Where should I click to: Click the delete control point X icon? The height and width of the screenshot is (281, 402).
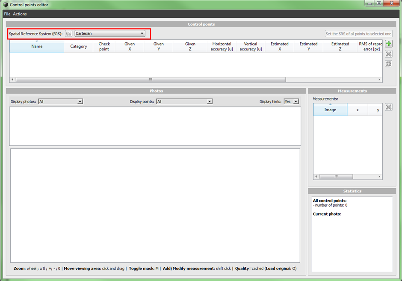(x=389, y=54)
